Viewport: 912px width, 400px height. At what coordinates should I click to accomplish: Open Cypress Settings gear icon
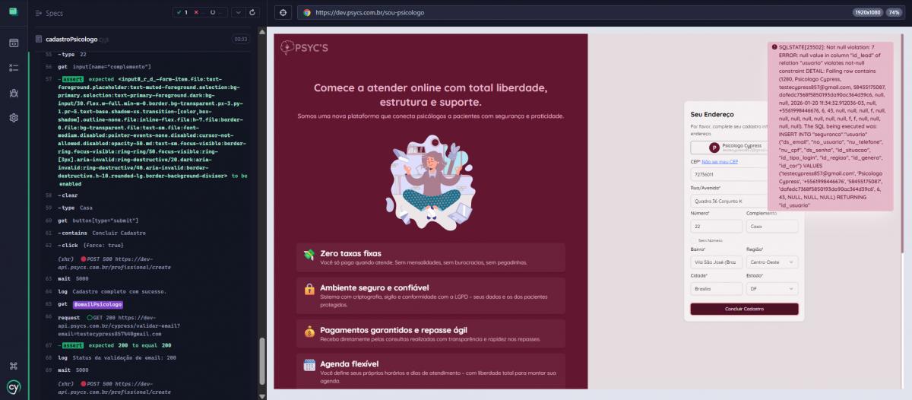pos(14,118)
